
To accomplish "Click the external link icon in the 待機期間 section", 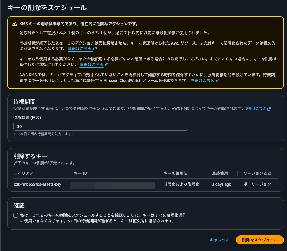I will (269, 108).
